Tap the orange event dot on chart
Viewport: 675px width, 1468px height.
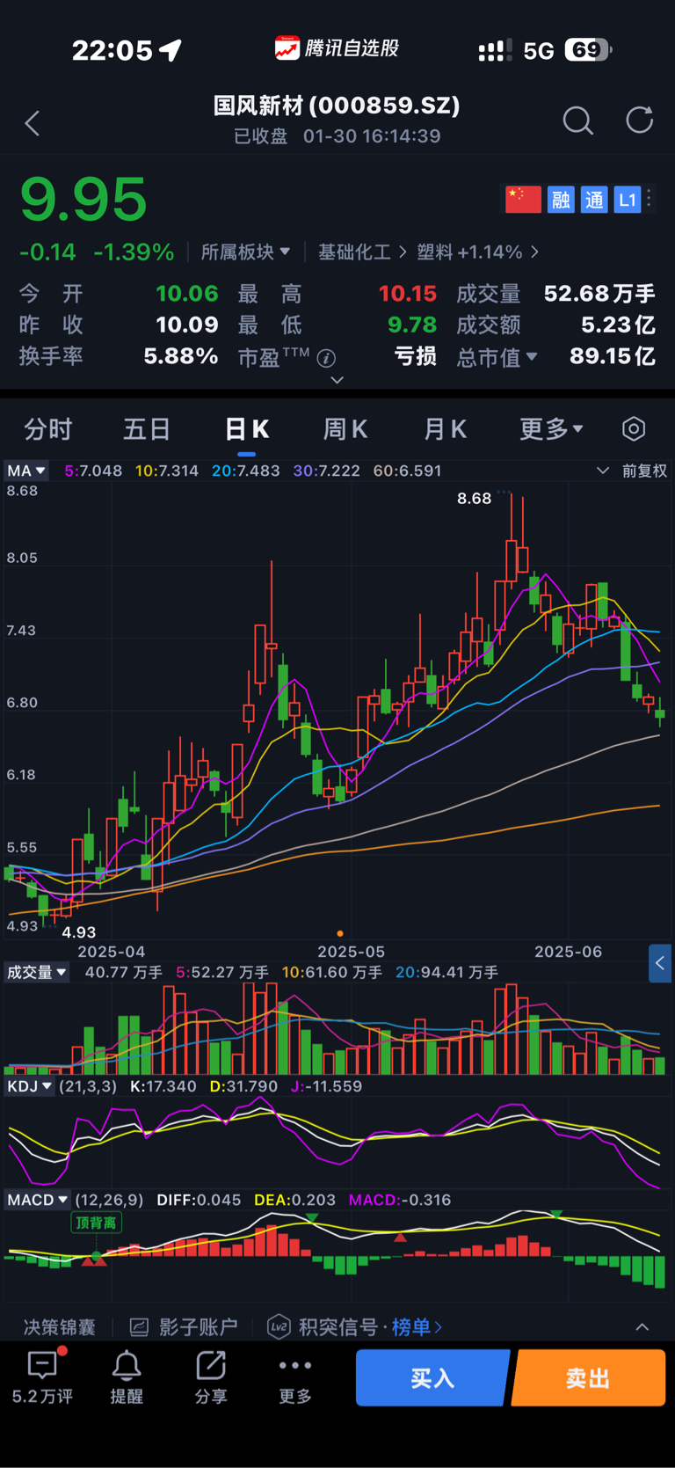[x=340, y=933]
